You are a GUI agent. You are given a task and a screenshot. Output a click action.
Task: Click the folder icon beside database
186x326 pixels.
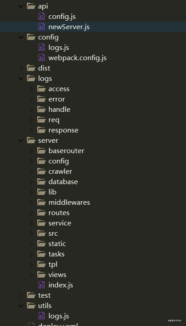point(42,182)
